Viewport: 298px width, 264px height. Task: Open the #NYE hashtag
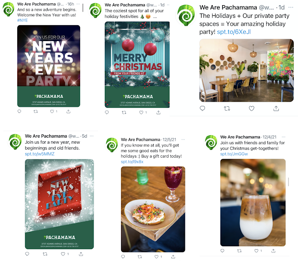click(x=22, y=20)
